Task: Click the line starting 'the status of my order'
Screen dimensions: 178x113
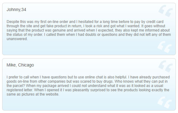Action: 89,35
